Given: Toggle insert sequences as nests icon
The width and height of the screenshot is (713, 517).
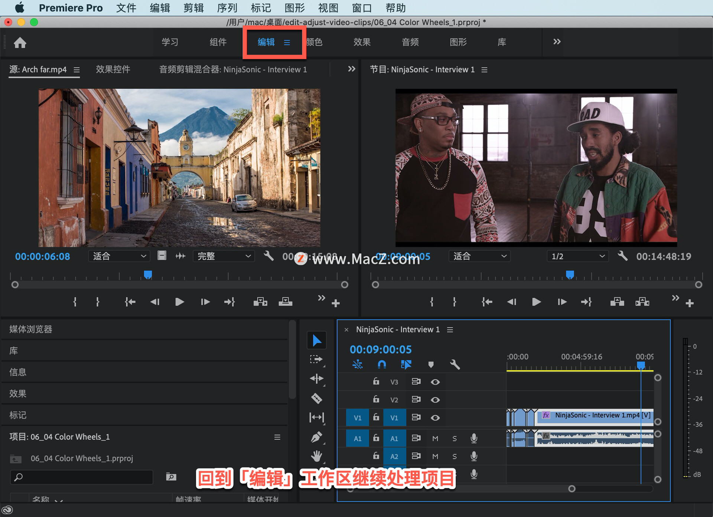Looking at the screenshot, I should 357,364.
